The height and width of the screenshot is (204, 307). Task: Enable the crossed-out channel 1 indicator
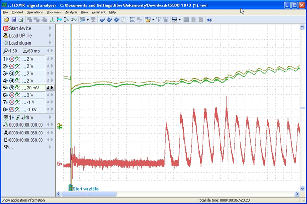12,59
